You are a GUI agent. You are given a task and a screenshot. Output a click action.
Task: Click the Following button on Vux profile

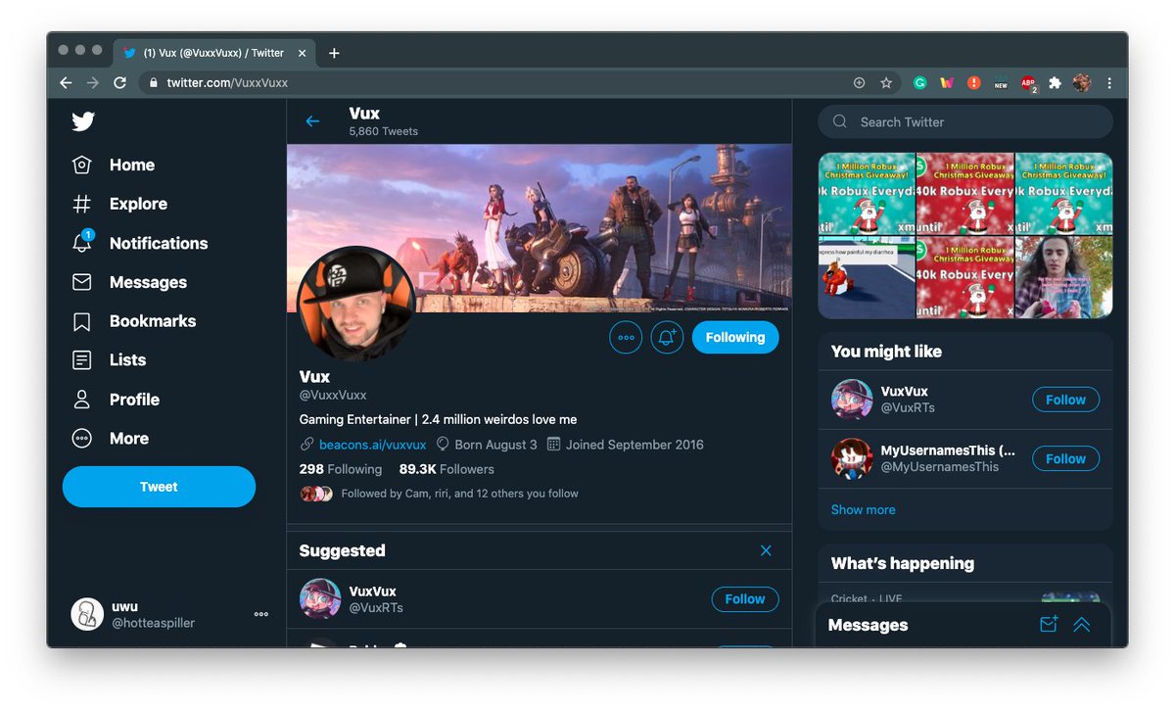pos(735,338)
